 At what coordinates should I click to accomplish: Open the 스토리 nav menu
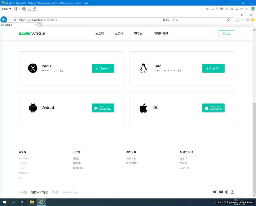pos(100,34)
